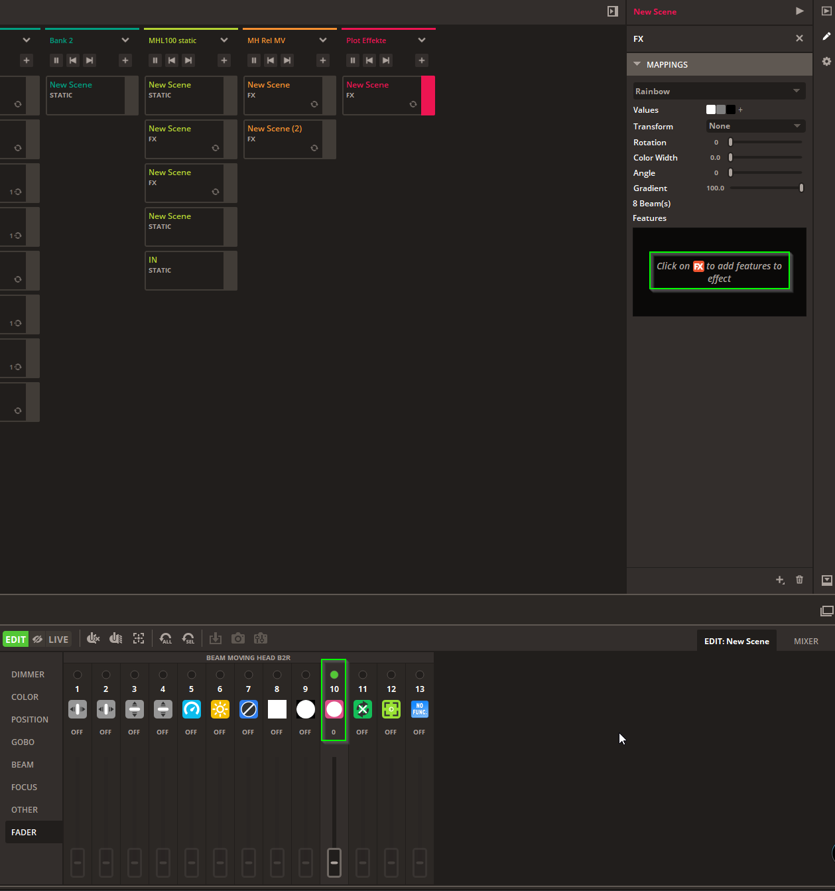Open the DIMMER category tab
This screenshot has height=891, width=835.
pyautogui.click(x=28, y=674)
